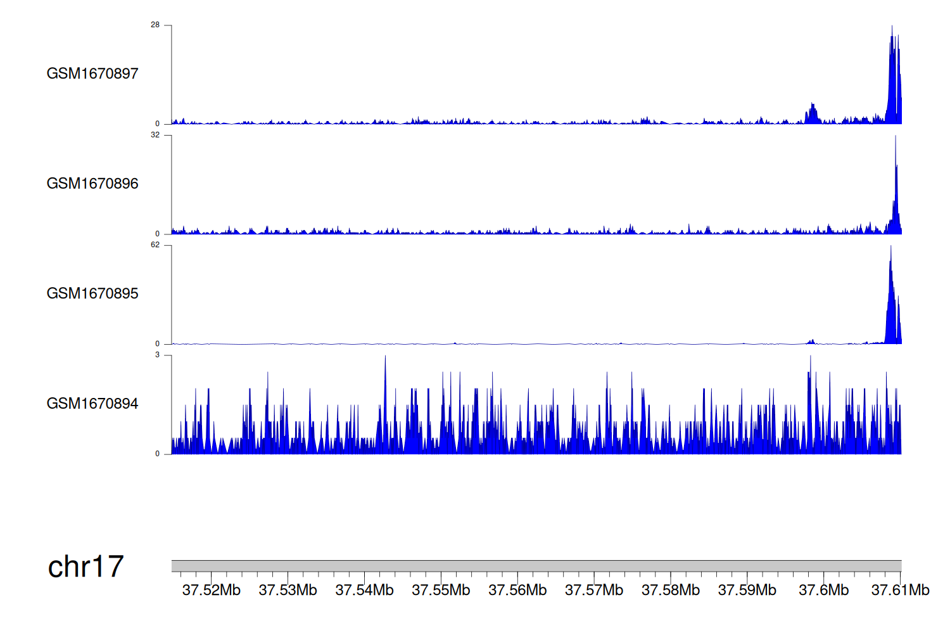Screen dimensions: 950x621
Task: Select the 37.6Mb tick label
Action: 823,591
